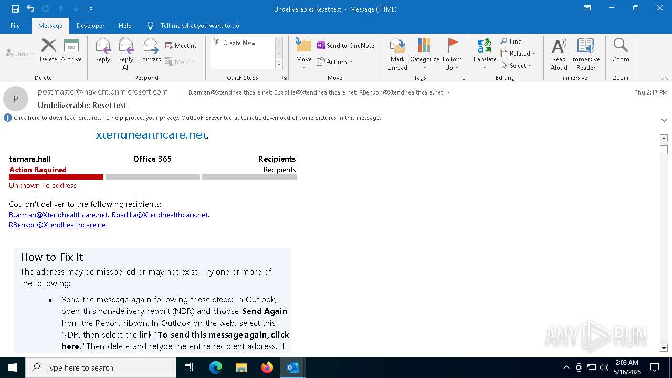
Task: Open Tags dialog launcher
Action: tap(463, 78)
